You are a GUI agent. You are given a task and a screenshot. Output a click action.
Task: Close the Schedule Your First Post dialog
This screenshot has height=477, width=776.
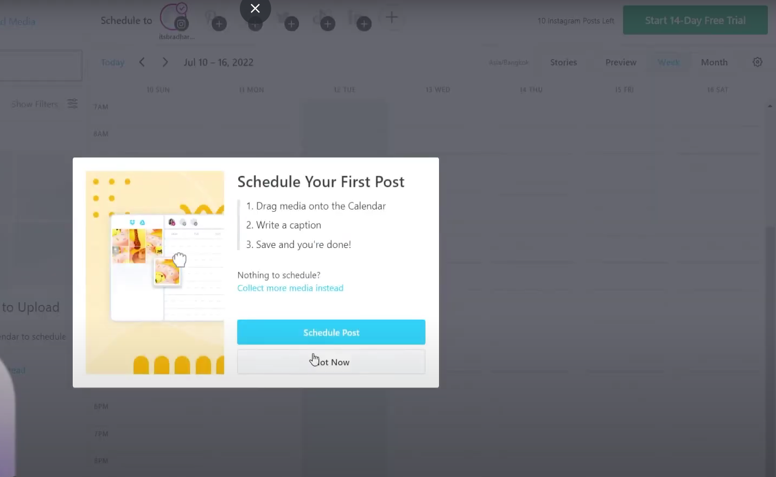pos(255,9)
